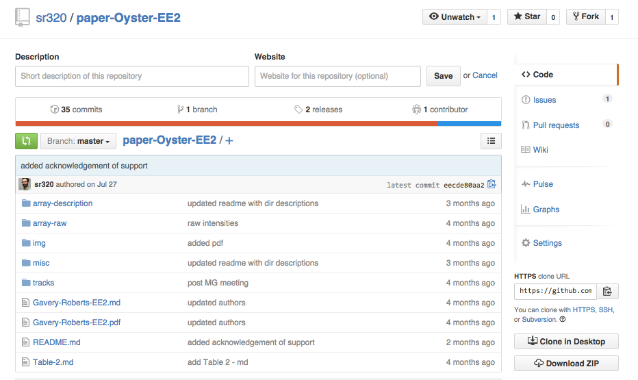Star the repository
This screenshot has width=638, height=380.
[x=527, y=16]
